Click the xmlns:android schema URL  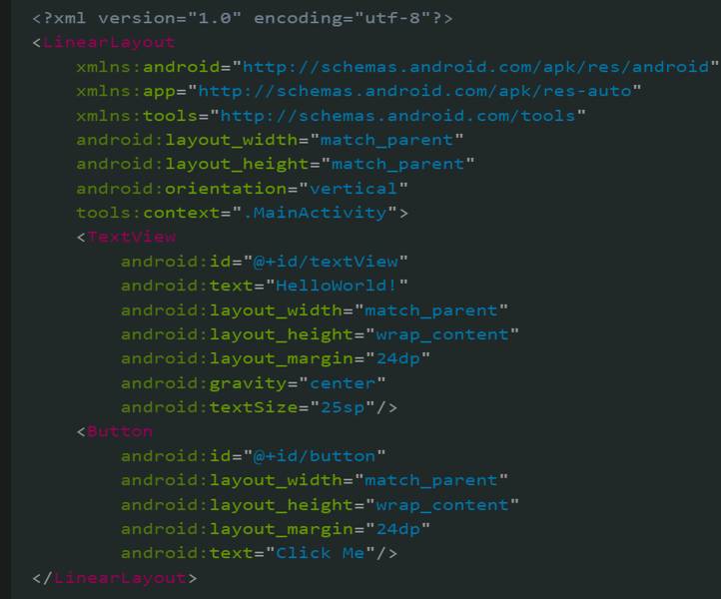(475, 67)
